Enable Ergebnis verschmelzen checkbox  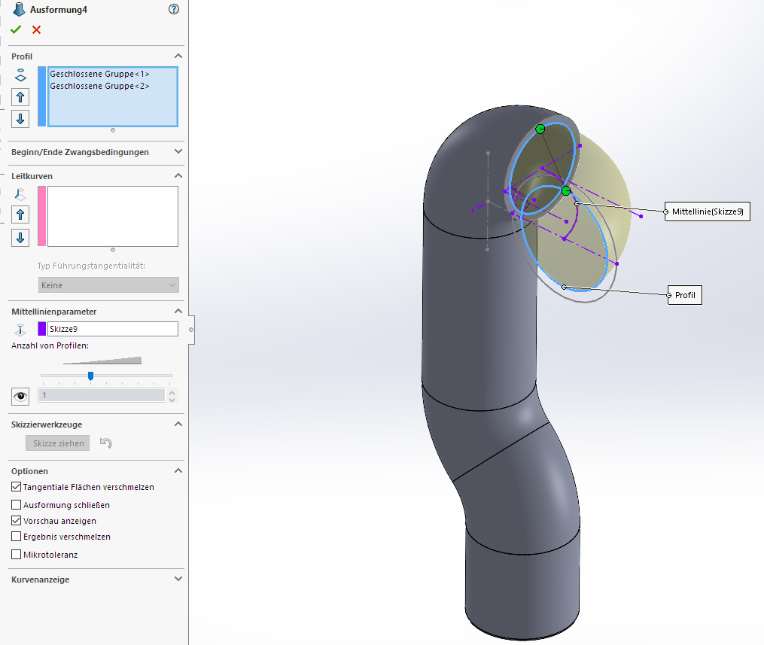point(17,537)
